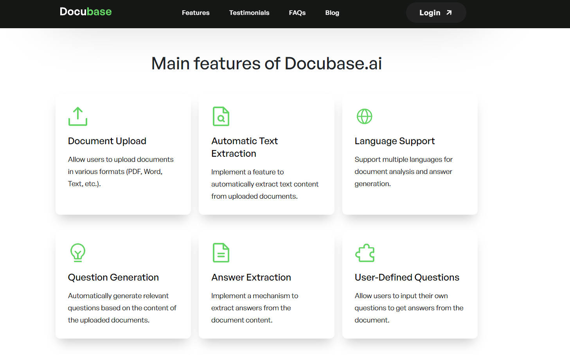Click the green upload icon above Document Upload
Image resolution: width=570 pixels, height=355 pixels.
point(77,116)
